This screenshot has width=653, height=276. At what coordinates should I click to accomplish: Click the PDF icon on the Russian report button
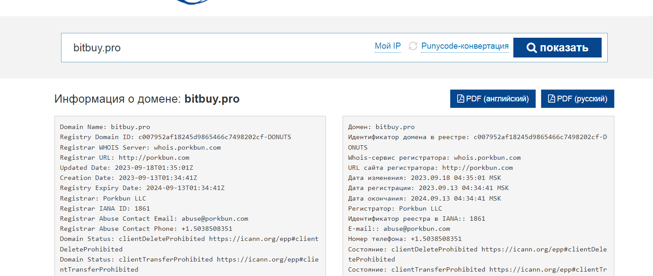551,98
